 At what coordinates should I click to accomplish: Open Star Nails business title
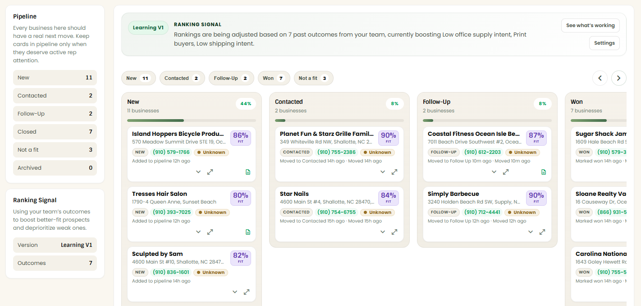(294, 194)
